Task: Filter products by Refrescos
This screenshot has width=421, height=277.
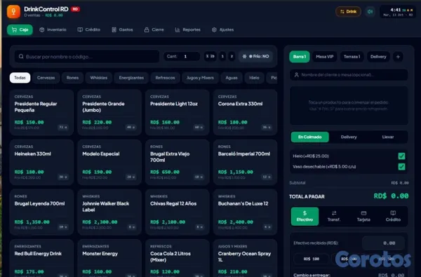Action: tap(165, 78)
